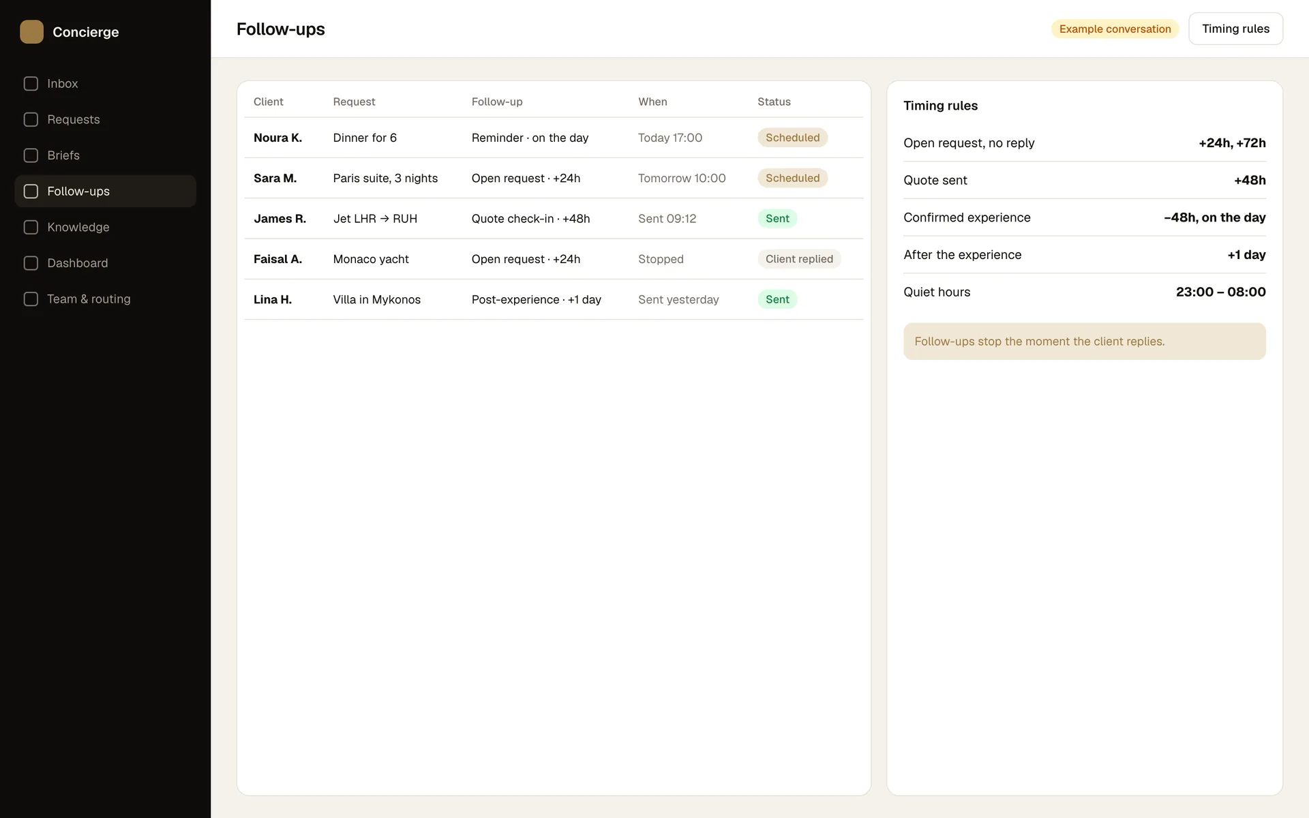Click the '+24h, +72h' timing value
Viewport: 1309px width, 818px height.
click(x=1232, y=143)
